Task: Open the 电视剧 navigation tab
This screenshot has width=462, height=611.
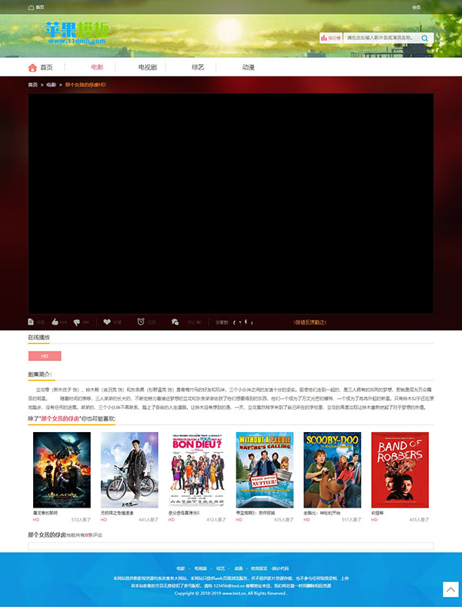Action: click(x=147, y=68)
